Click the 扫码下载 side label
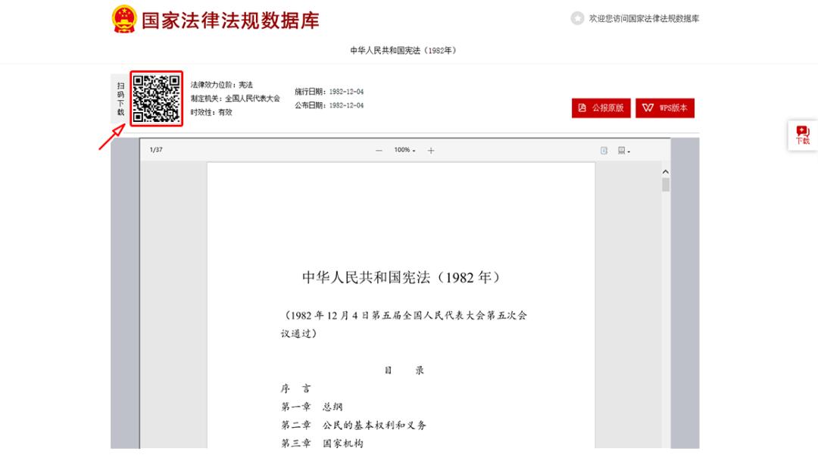Viewport: 818px width, 458px height. pos(120,99)
